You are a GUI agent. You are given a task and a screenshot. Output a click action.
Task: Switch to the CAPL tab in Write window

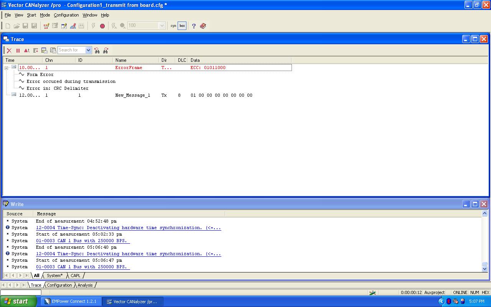pyautogui.click(x=76, y=275)
